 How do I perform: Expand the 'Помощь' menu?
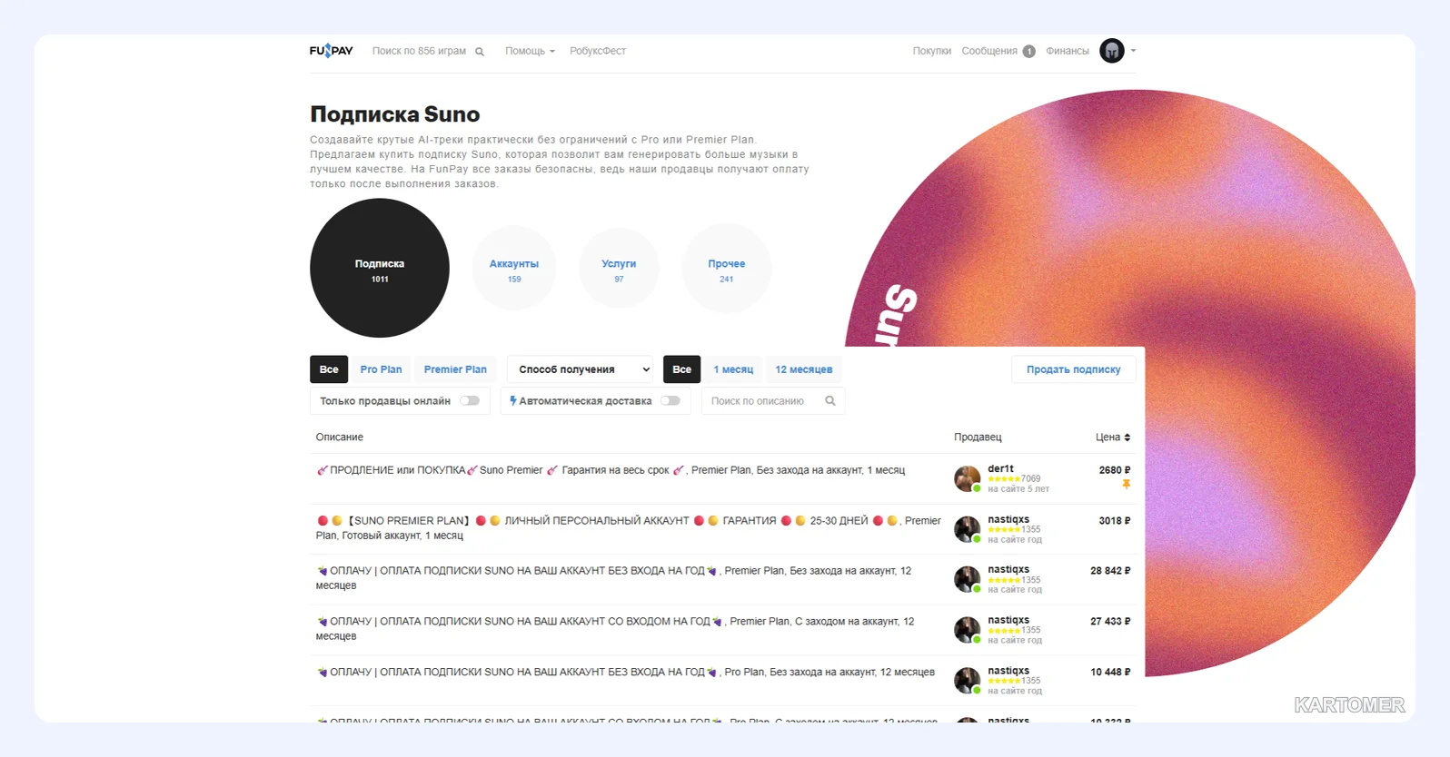(x=530, y=51)
